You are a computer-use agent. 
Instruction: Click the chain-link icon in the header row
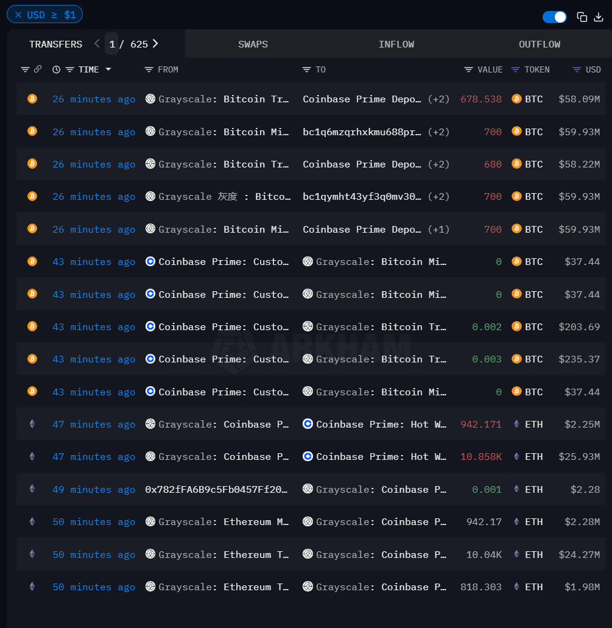pos(38,69)
